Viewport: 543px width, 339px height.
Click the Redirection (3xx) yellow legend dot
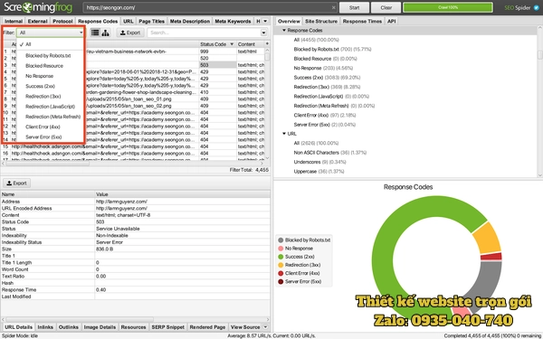pyautogui.click(x=281, y=265)
